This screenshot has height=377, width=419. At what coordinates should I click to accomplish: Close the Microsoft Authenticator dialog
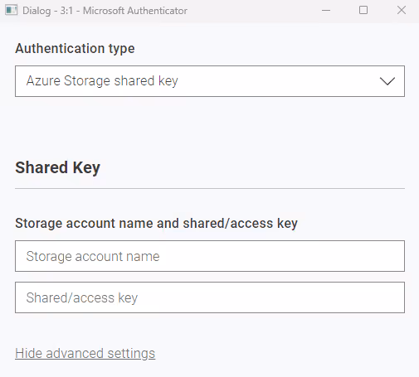[x=402, y=11]
